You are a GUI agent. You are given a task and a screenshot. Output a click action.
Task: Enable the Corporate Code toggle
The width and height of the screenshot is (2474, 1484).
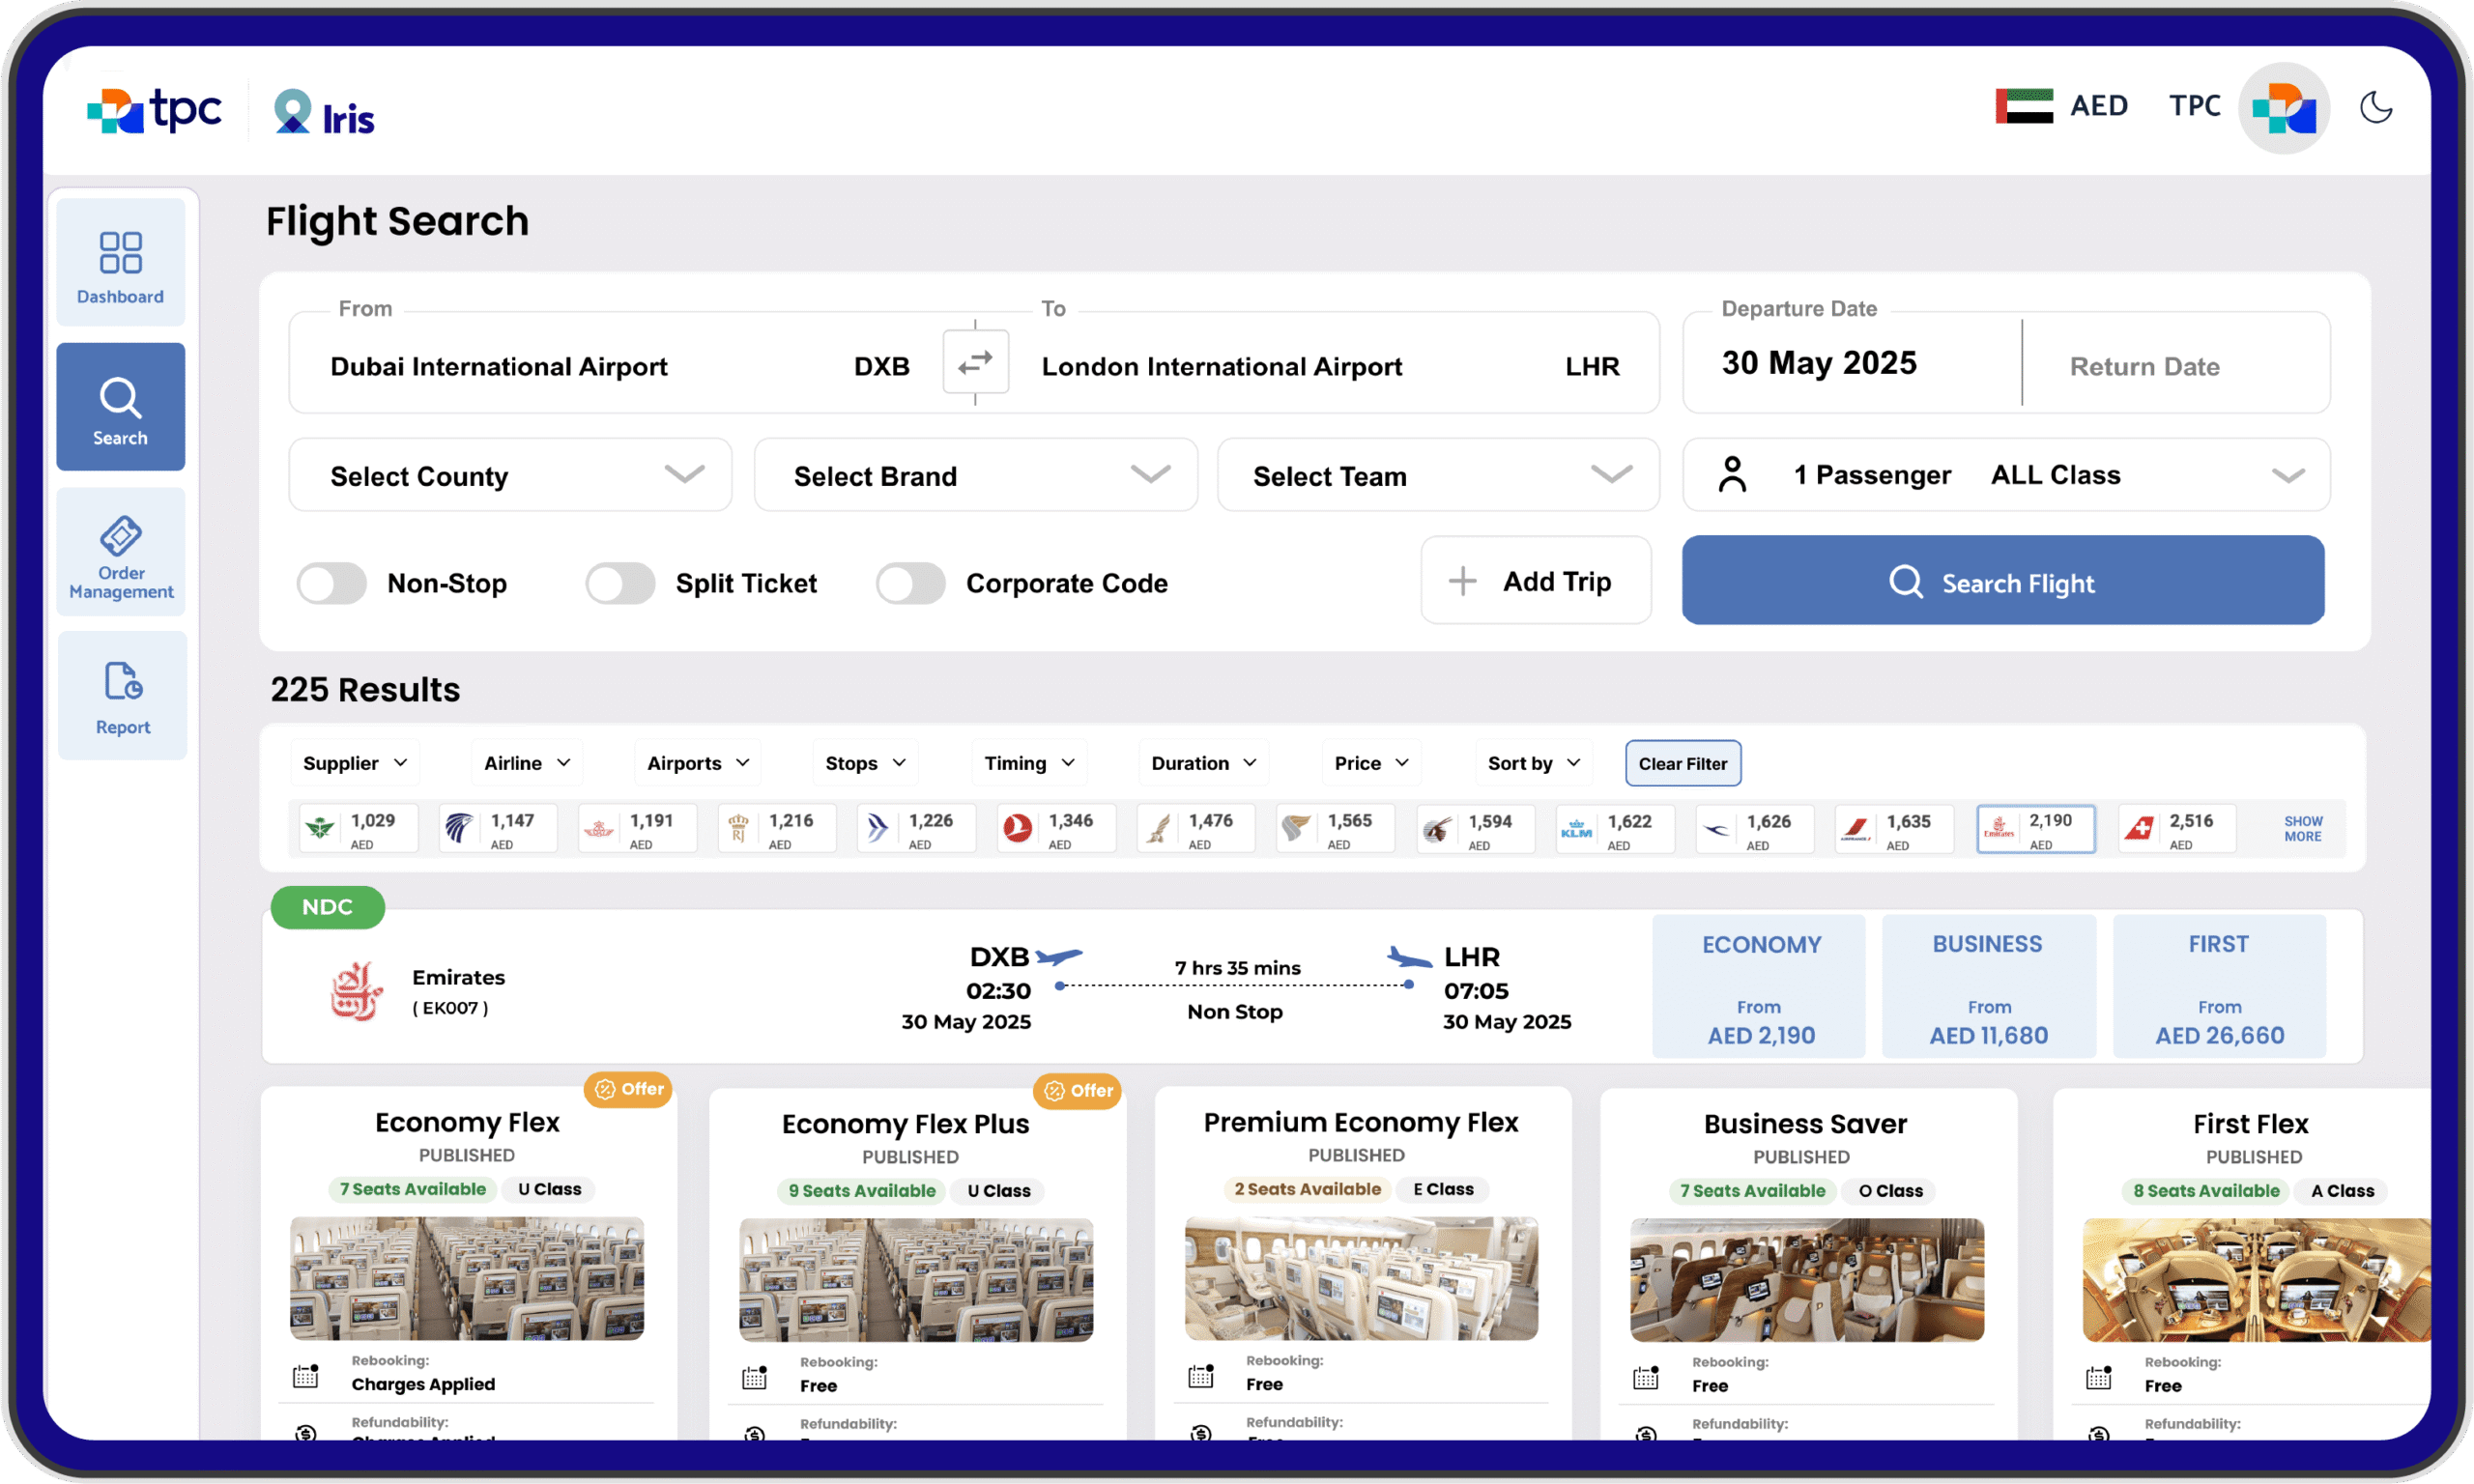pyautogui.click(x=910, y=583)
